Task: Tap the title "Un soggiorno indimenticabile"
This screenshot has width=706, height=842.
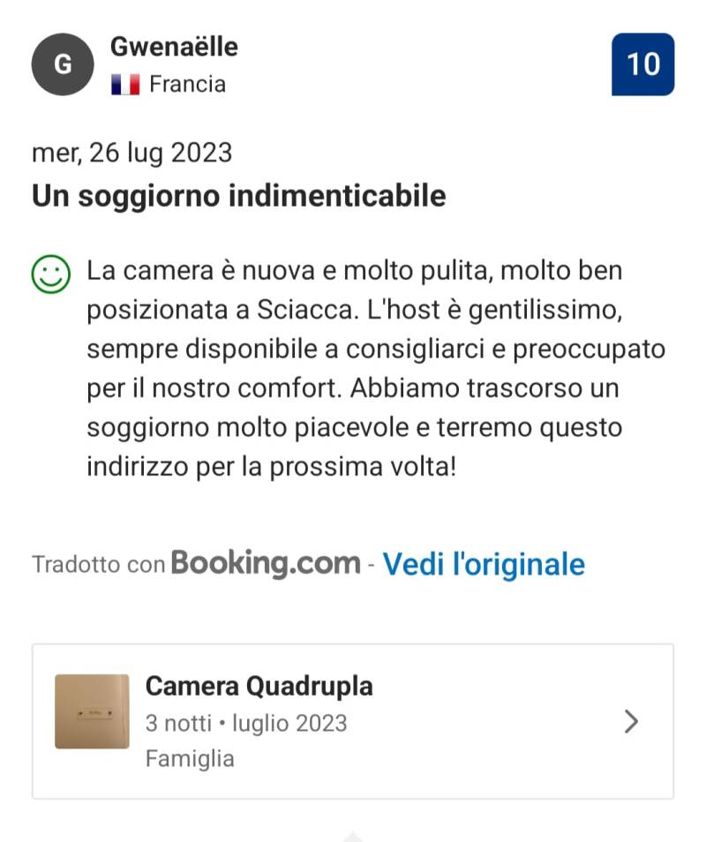Action: pyautogui.click(x=238, y=195)
